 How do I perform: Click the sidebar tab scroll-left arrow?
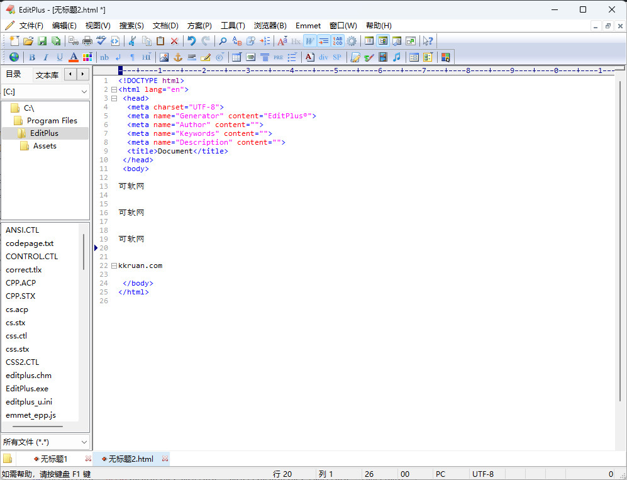[x=70, y=74]
